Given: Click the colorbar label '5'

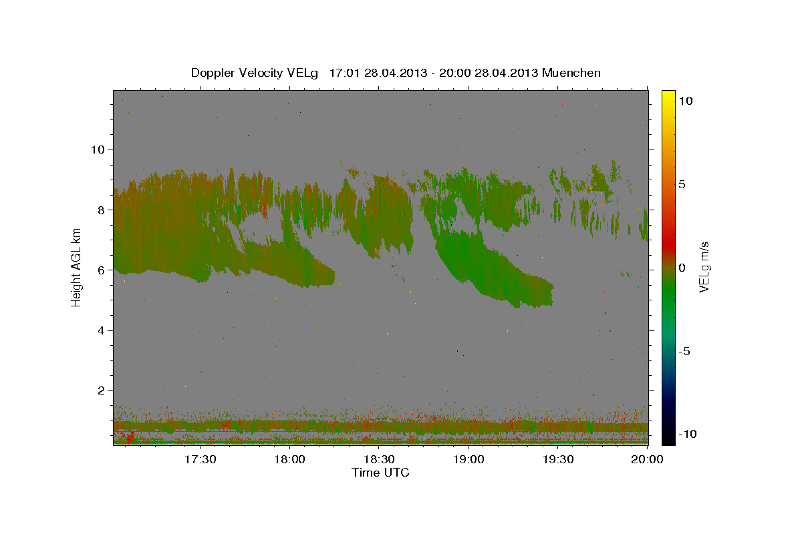Looking at the screenshot, I should [682, 184].
